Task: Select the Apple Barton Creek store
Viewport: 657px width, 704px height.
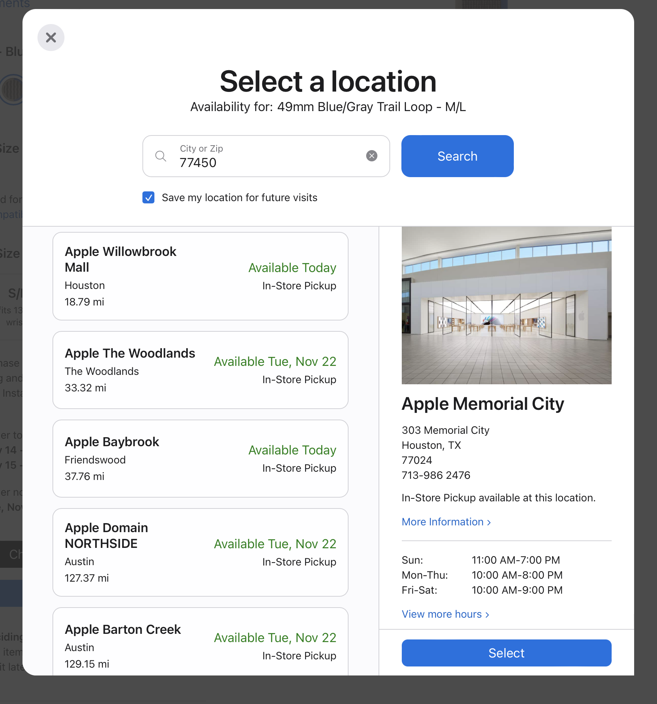Action: pos(201,642)
